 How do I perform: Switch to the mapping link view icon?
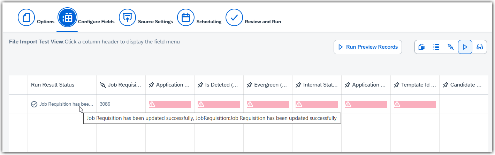tap(451, 47)
